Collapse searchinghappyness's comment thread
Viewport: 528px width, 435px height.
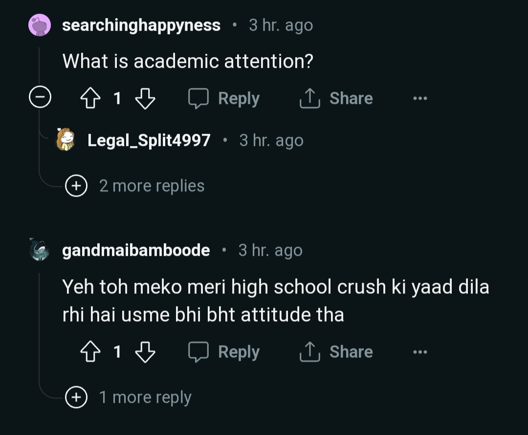(x=40, y=99)
